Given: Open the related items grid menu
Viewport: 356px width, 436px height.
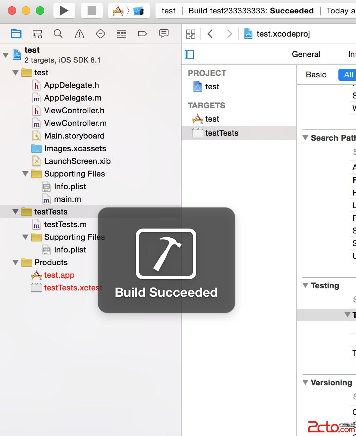Looking at the screenshot, I should coord(191,34).
